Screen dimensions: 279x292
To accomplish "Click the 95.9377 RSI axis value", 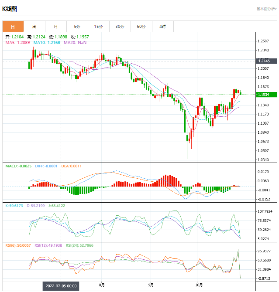I will point(264,251).
